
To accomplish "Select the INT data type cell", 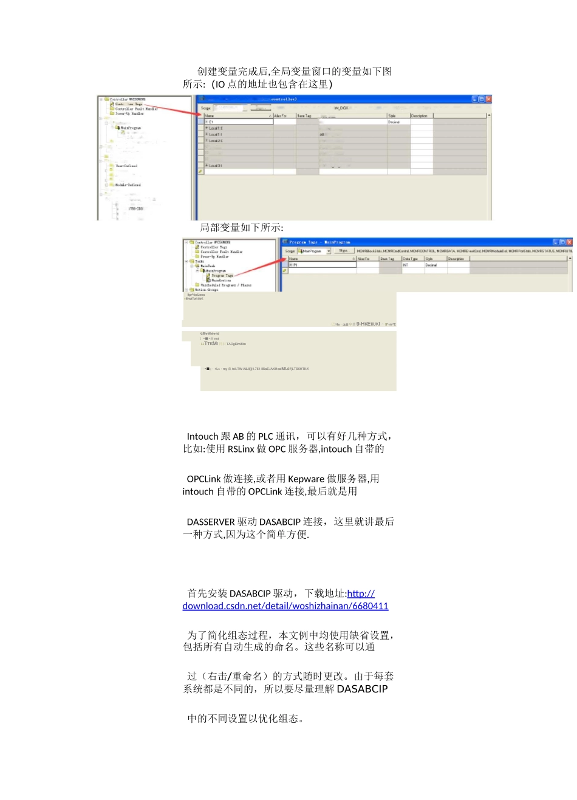I will (412, 265).
